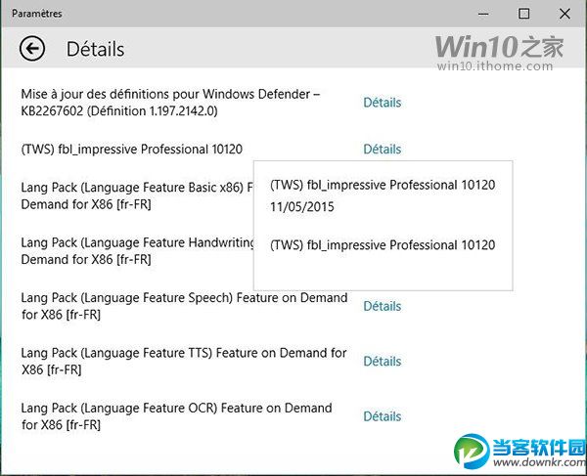Select Language Feature Speech pack entry
The image size is (587, 476).
(184, 306)
